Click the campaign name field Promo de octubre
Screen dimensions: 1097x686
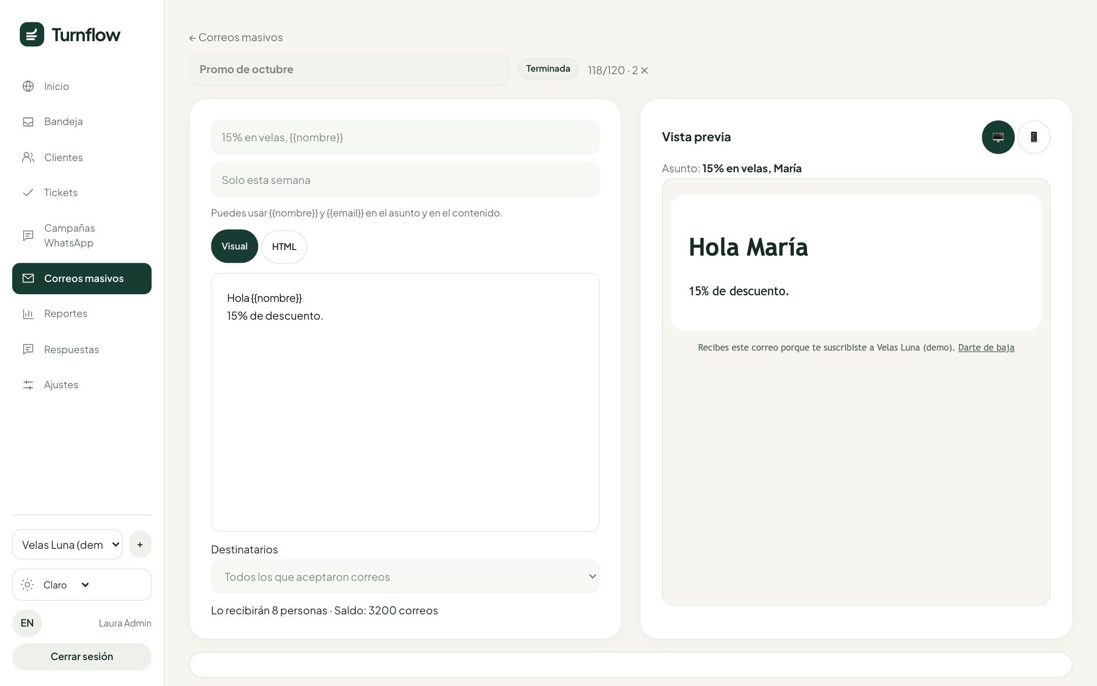coord(348,69)
